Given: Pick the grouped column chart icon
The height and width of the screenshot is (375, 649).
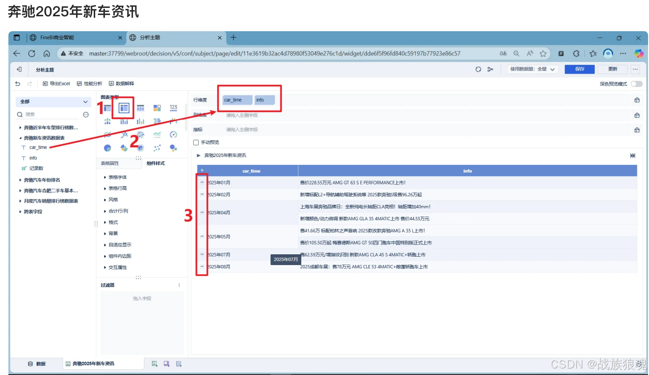Looking at the screenshot, I should click(x=140, y=122).
